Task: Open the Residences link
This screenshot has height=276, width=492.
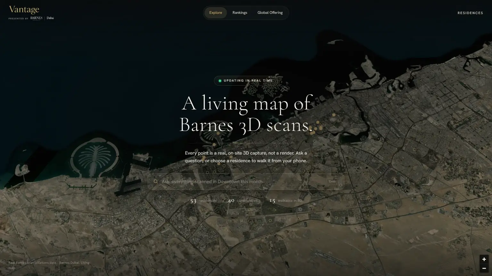Action: click(x=470, y=13)
